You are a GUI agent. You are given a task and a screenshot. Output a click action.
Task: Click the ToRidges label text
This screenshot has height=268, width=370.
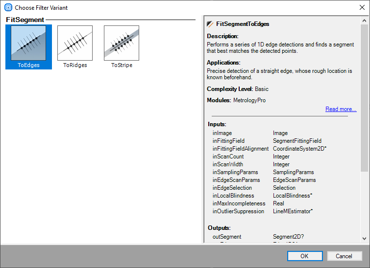[x=75, y=65]
